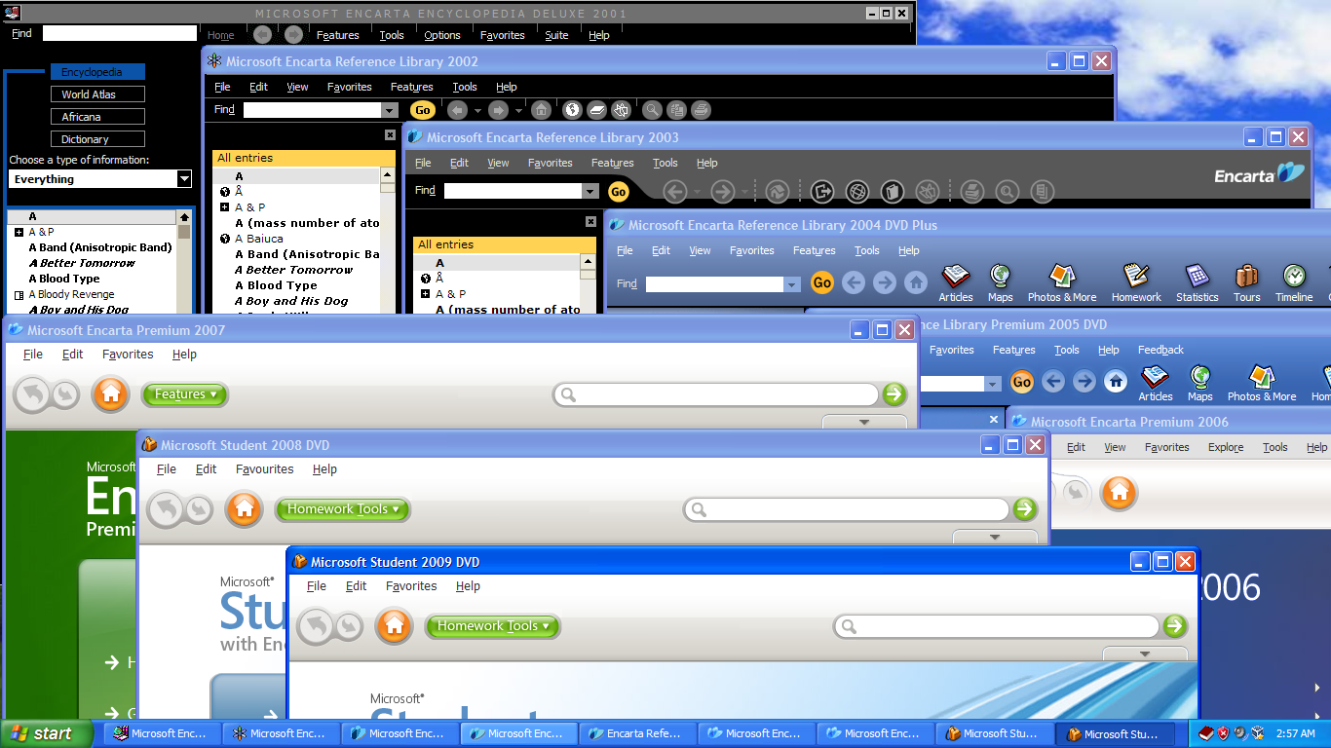Click globe icon in Encarta 2003 toolbar
Viewport: 1331px width, 748px height.
(x=856, y=191)
